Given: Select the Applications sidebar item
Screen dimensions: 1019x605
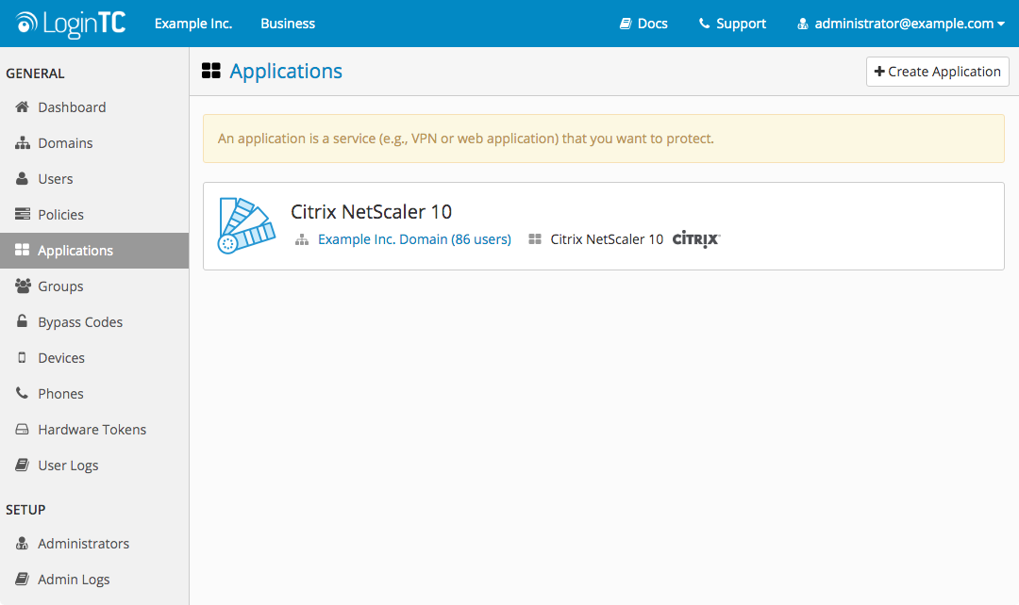Looking at the screenshot, I should click(x=94, y=251).
